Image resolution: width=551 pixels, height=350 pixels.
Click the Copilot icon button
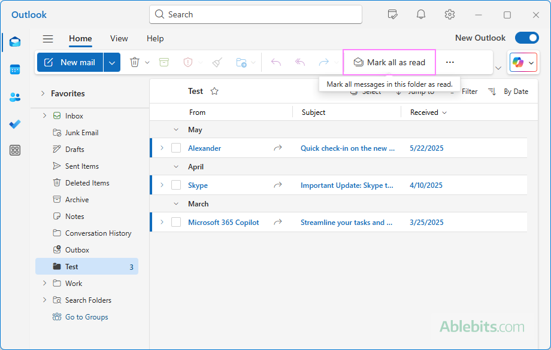click(x=517, y=62)
